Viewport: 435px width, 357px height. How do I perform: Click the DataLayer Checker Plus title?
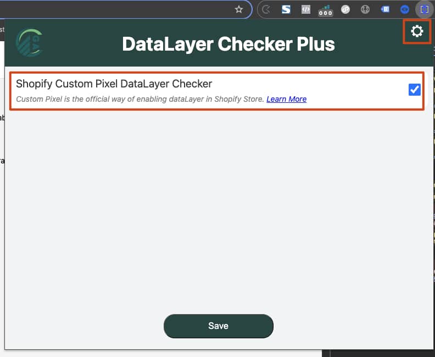point(228,44)
